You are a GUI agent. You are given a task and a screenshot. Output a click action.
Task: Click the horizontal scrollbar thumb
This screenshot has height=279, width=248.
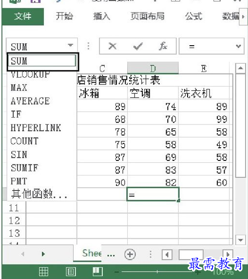point(191,254)
